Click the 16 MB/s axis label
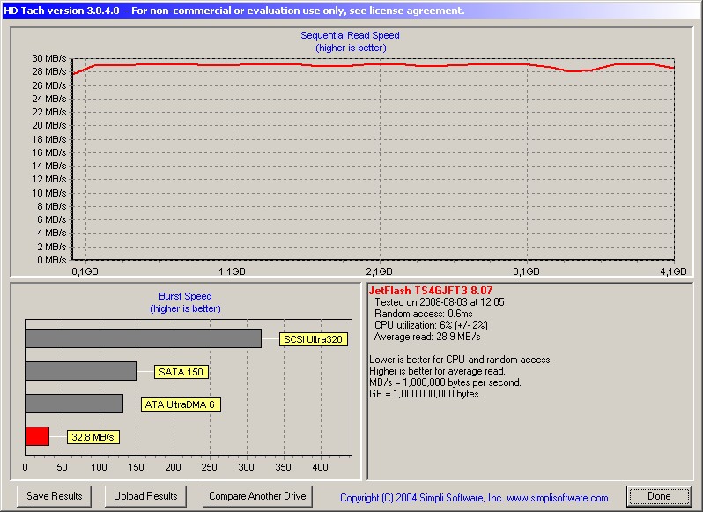 coord(49,152)
